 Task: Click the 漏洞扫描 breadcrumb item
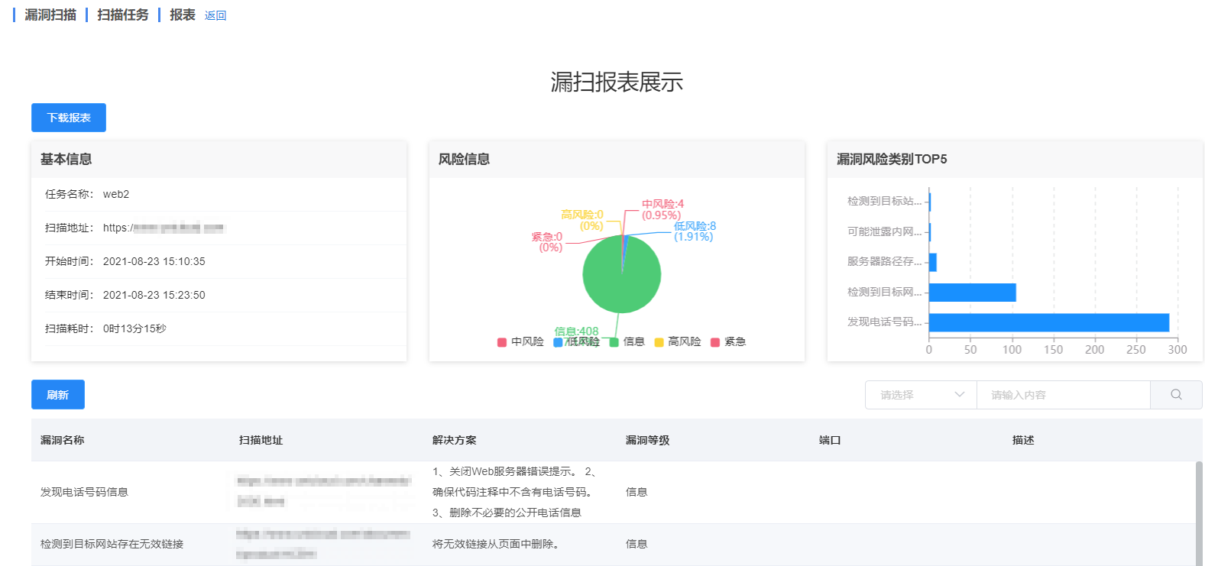point(50,15)
